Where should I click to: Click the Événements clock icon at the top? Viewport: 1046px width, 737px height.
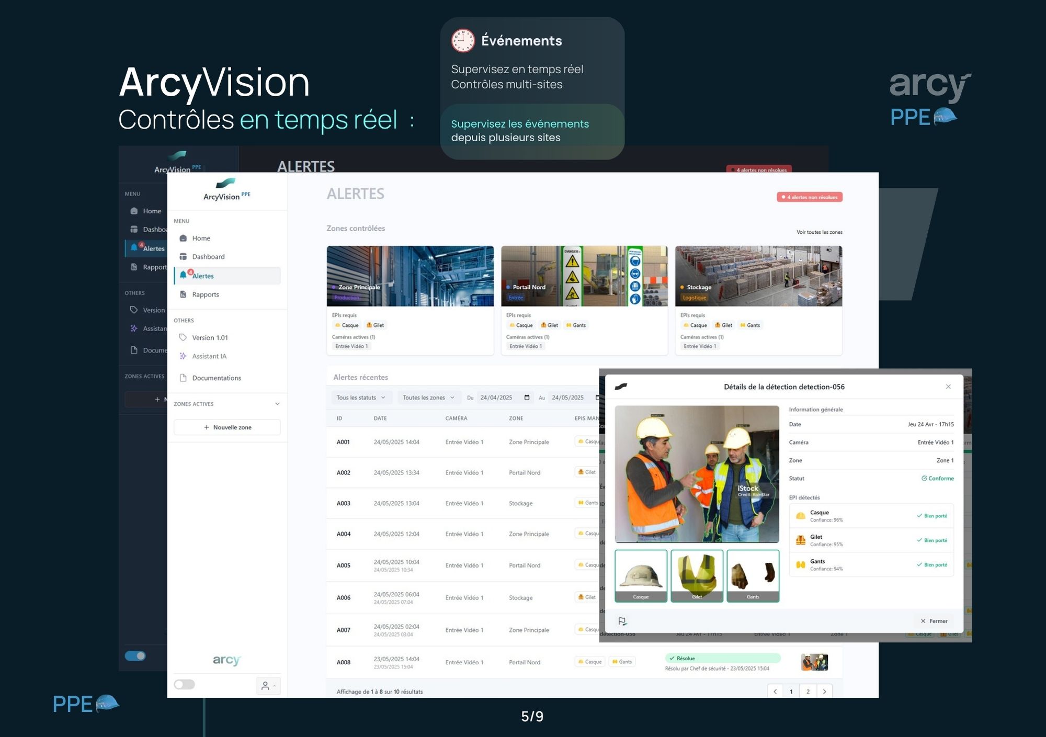coord(463,41)
